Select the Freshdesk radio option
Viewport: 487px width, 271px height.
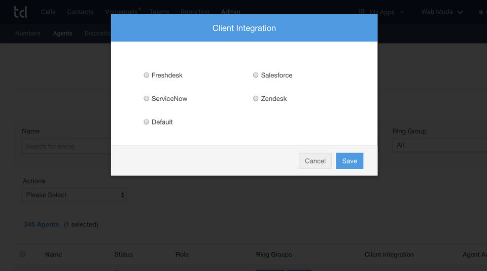point(147,75)
